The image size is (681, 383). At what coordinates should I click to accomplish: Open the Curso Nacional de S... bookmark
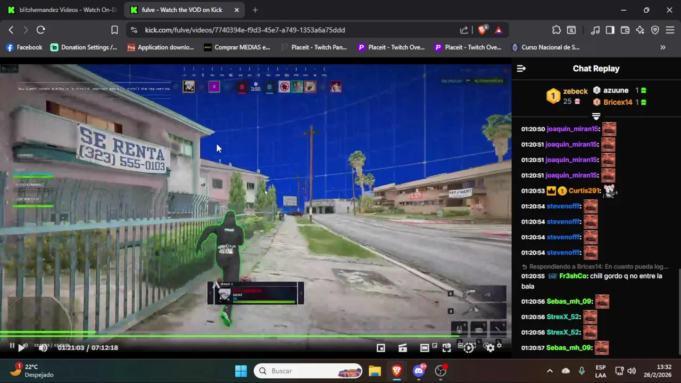(545, 47)
